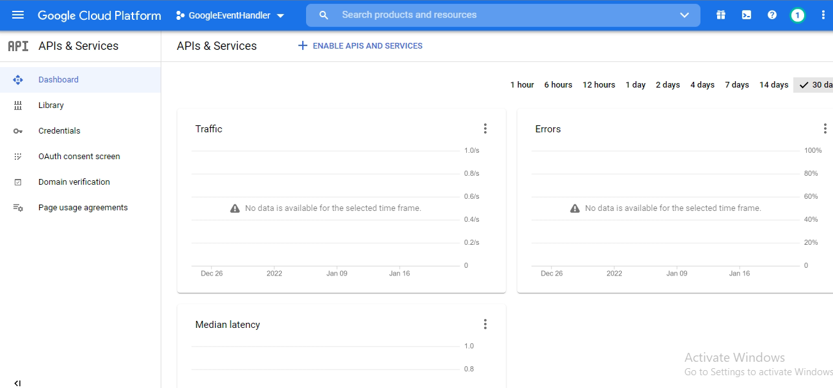Expand the search bar chevron

tap(684, 15)
